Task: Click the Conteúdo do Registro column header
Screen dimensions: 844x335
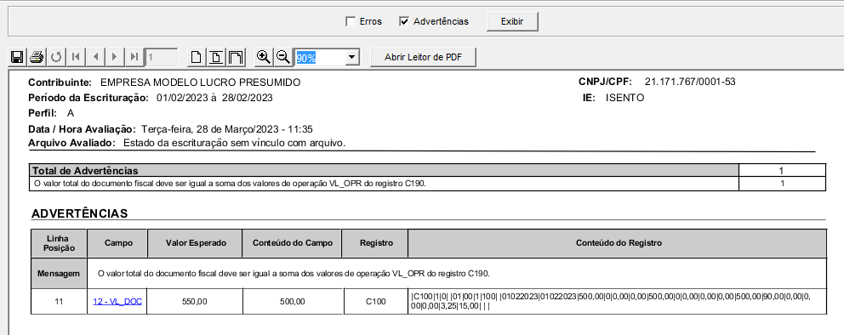Action: pos(618,243)
